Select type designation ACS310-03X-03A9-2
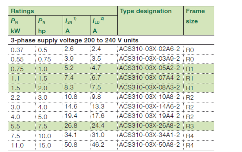The width and height of the screenshot is (242, 152). coord(149,59)
